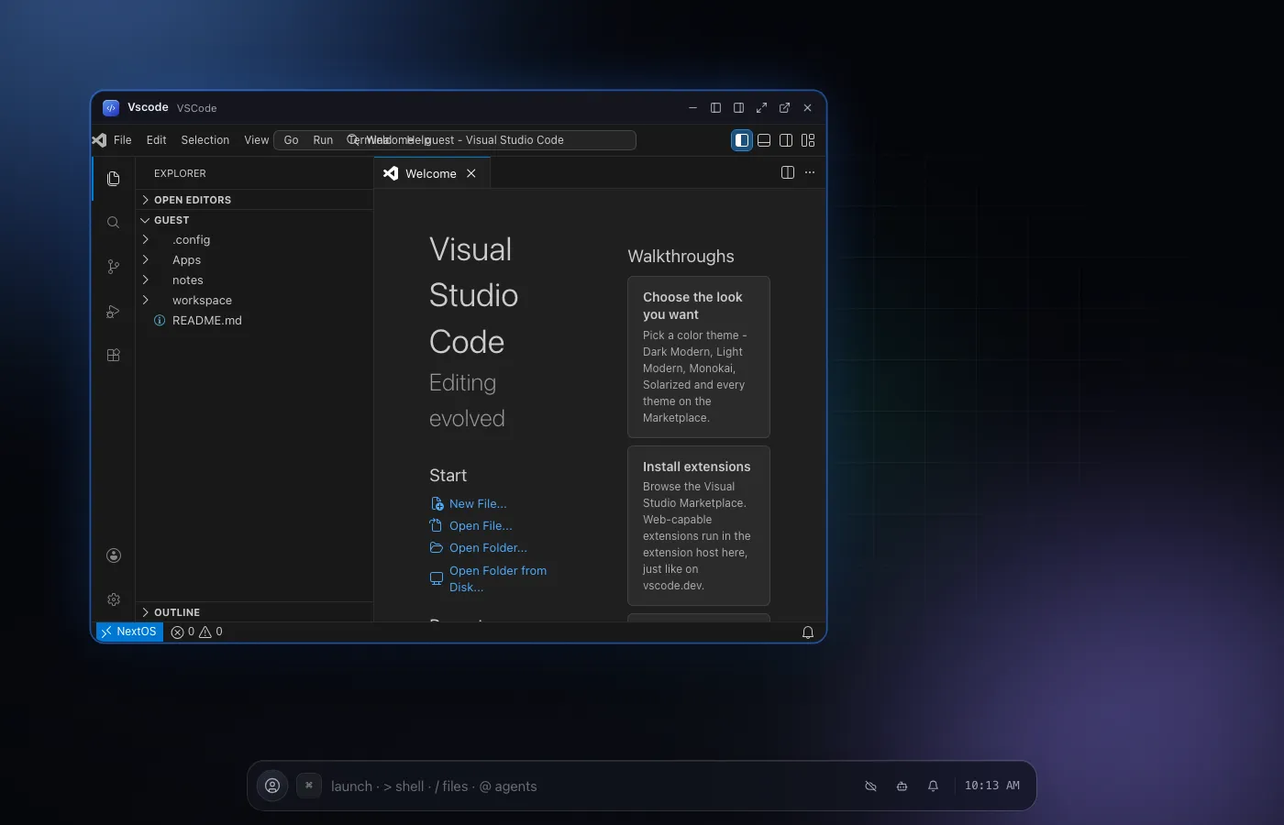Image resolution: width=1284 pixels, height=825 pixels.
Task: Collapse the GUEST folder section
Action: (x=254, y=220)
